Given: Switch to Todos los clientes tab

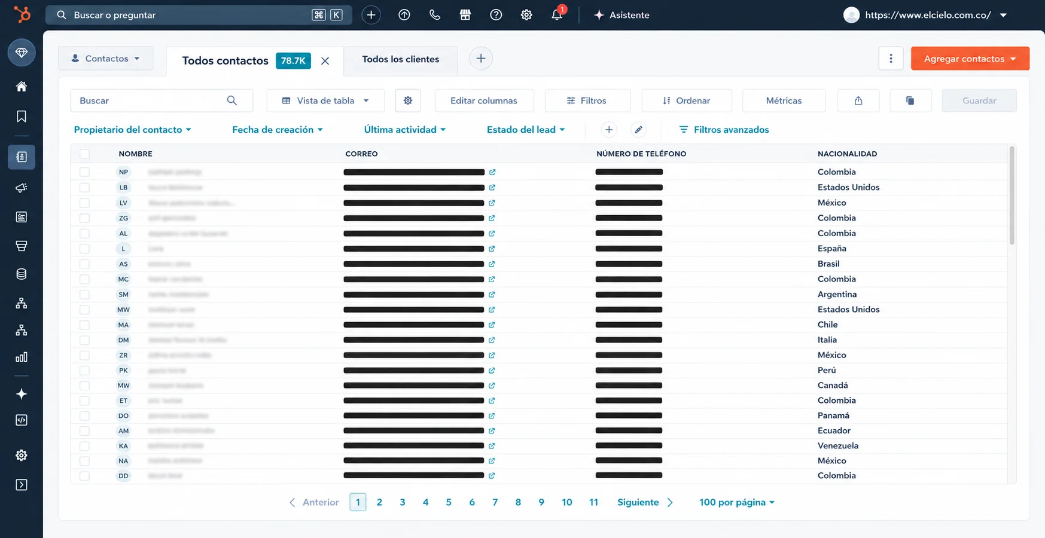Looking at the screenshot, I should coord(401,59).
